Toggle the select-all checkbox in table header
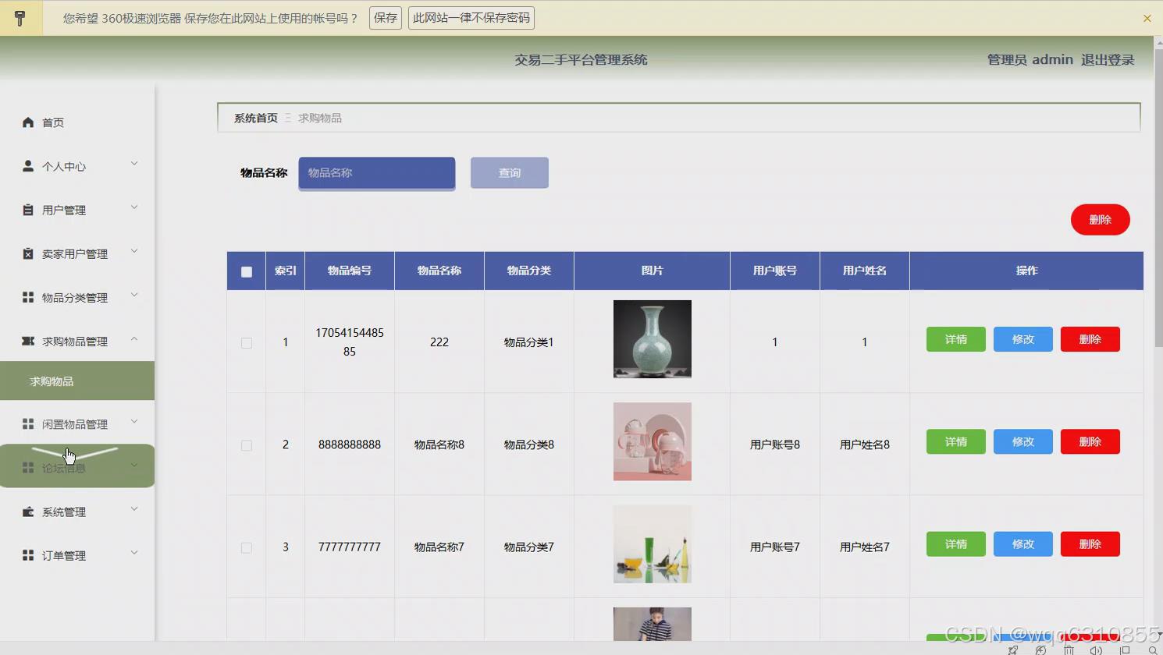Viewport: 1163px width, 655px height. pos(247,272)
